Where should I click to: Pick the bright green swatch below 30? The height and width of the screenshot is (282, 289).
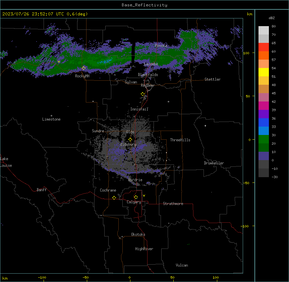(264, 139)
